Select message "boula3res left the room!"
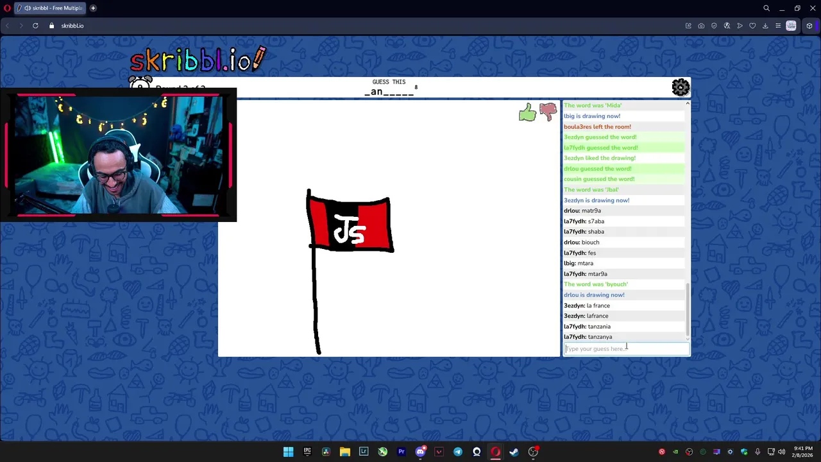 tap(597, 126)
